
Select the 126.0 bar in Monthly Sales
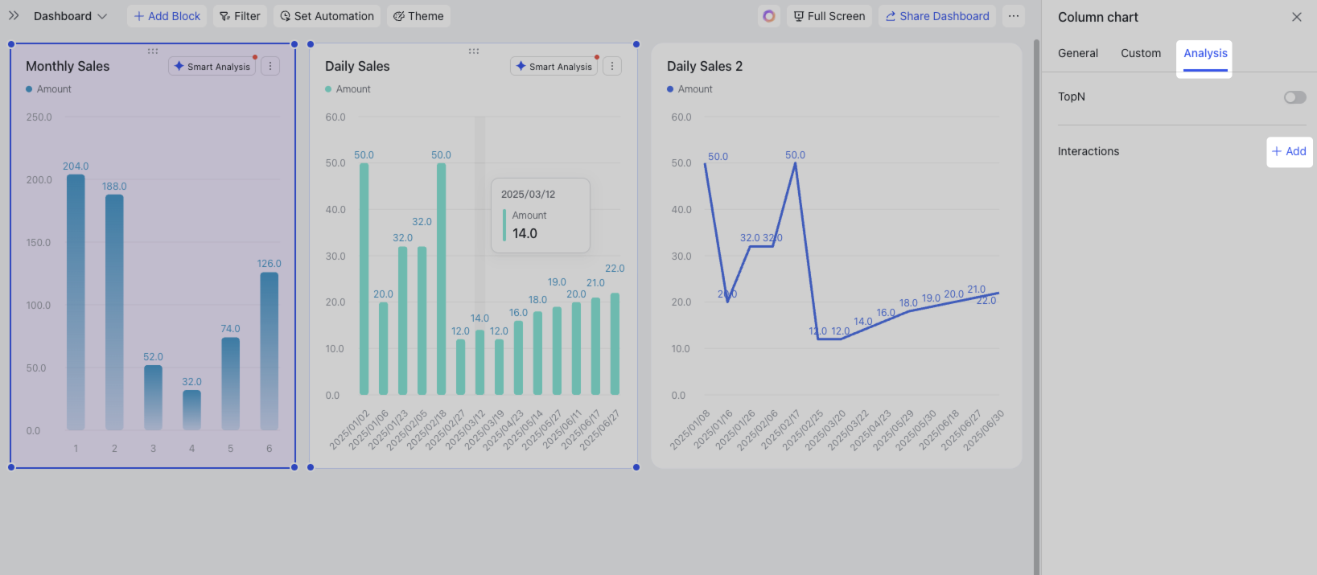[269, 351]
